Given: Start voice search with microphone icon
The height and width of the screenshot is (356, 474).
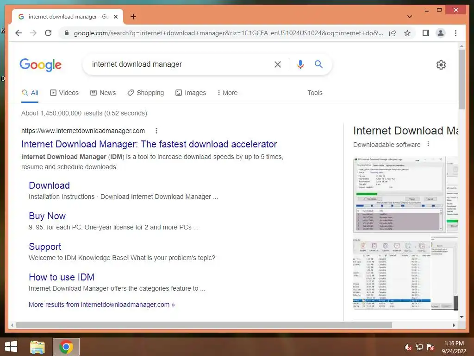Looking at the screenshot, I should click(x=300, y=64).
